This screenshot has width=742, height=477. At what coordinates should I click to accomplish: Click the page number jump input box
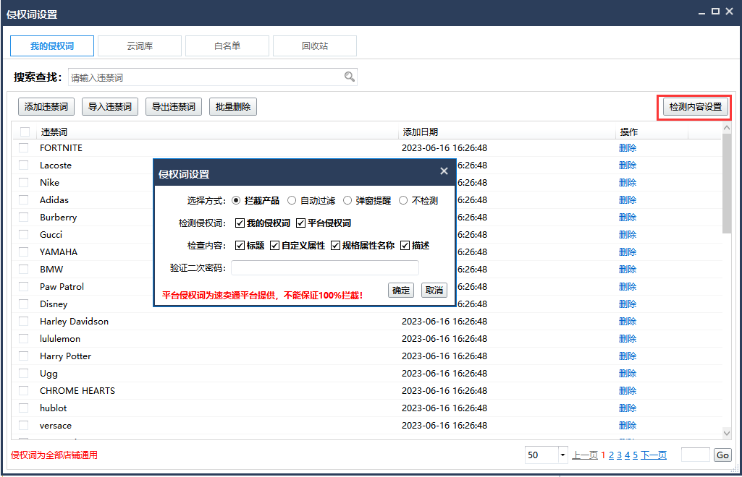click(695, 455)
